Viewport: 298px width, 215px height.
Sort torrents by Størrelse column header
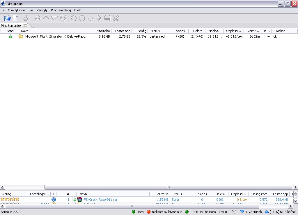tap(103, 31)
